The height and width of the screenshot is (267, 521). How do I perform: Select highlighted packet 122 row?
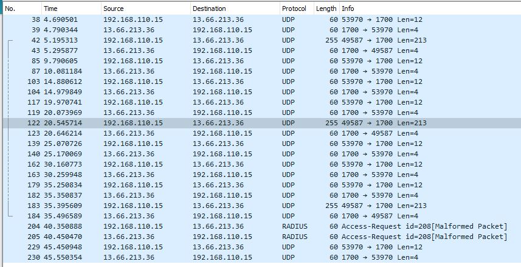[262, 123]
